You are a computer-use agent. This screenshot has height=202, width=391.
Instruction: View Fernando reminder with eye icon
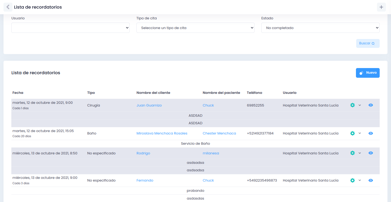click(371, 180)
